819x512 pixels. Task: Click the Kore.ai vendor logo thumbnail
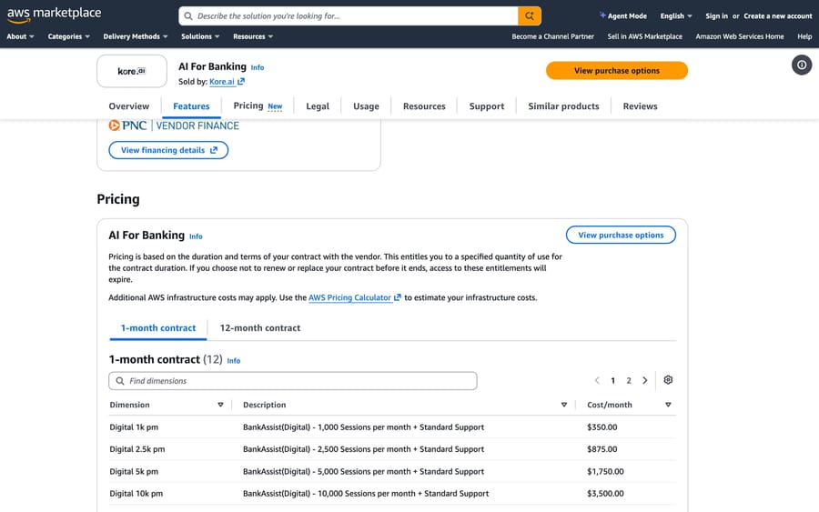(x=132, y=71)
